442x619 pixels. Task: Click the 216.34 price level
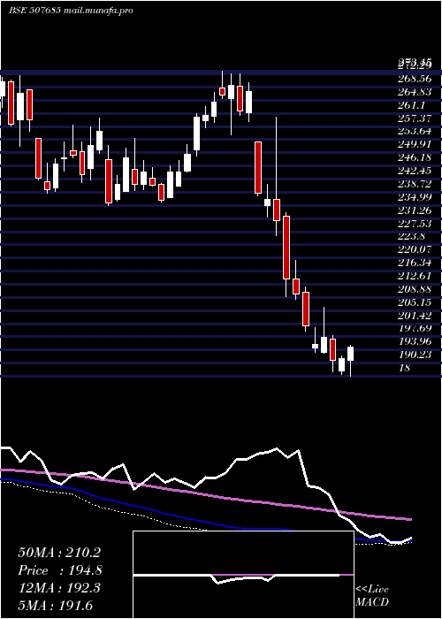click(x=414, y=263)
